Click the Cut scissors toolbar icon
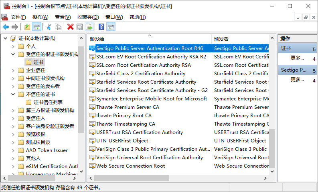Screen dimensions: 318x192 click(49, 27)
